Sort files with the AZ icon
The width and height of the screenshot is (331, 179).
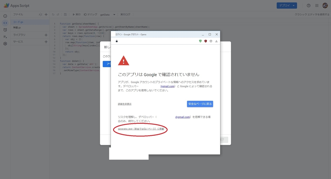40,14
